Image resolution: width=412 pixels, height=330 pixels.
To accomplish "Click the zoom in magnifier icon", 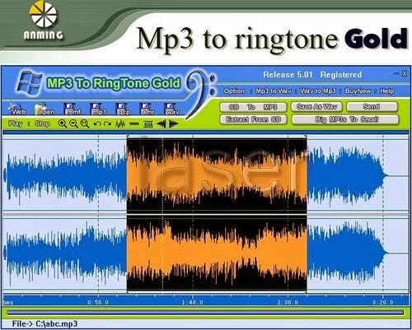I will 63,124.
